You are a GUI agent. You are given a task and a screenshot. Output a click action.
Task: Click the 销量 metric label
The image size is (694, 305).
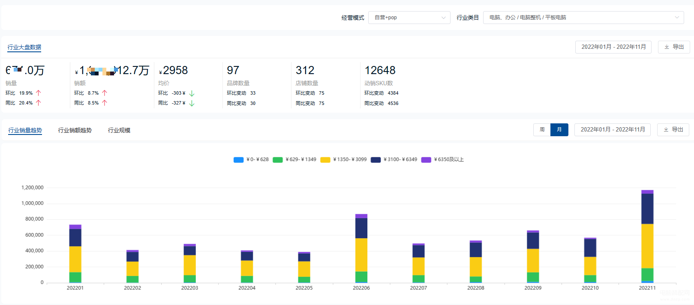11,83
